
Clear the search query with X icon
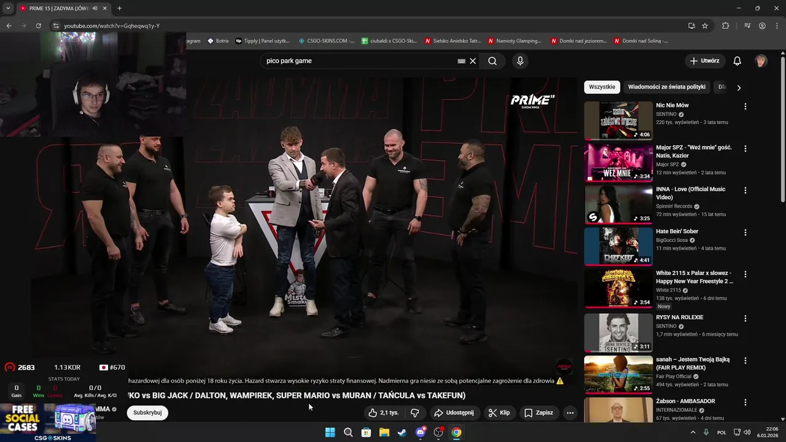tap(473, 61)
